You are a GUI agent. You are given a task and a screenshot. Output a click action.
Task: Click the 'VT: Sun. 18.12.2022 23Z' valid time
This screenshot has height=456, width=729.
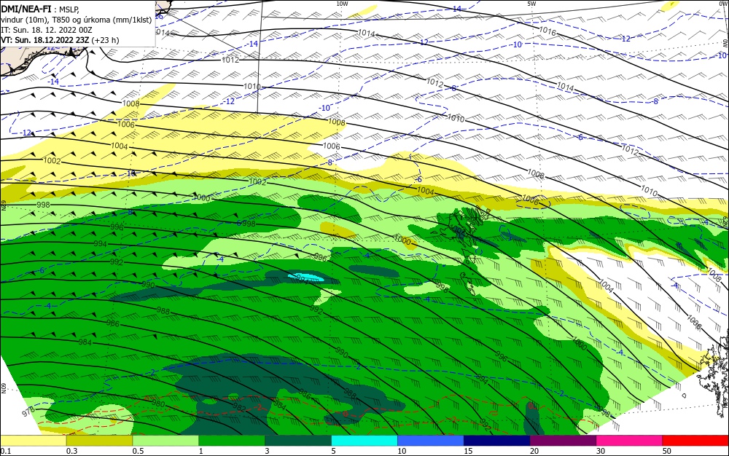(x=45, y=40)
